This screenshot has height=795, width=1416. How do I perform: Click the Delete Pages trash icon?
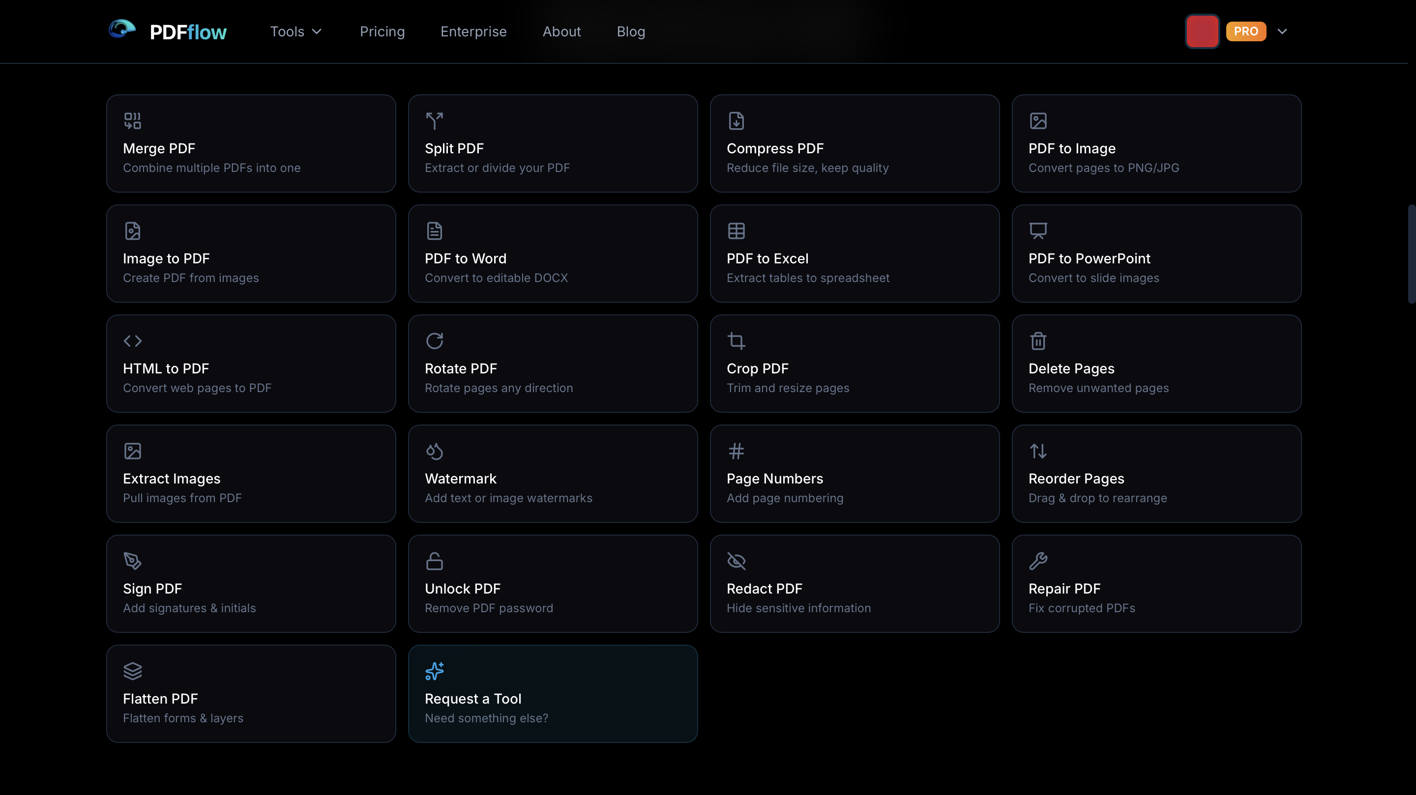[1038, 341]
